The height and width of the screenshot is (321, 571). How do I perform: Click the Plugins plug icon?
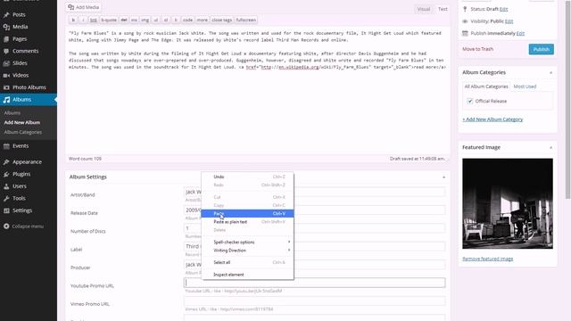[x=6, y=175]
